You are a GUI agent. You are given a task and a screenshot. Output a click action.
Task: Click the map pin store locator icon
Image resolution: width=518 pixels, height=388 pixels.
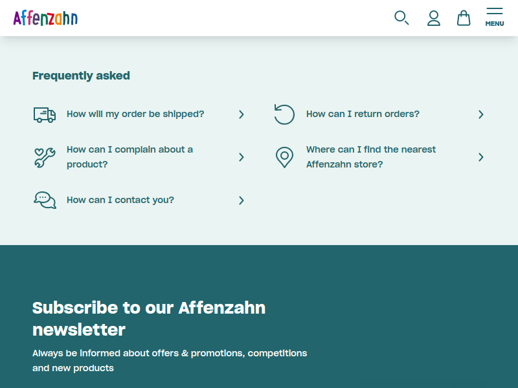(284, 157)
